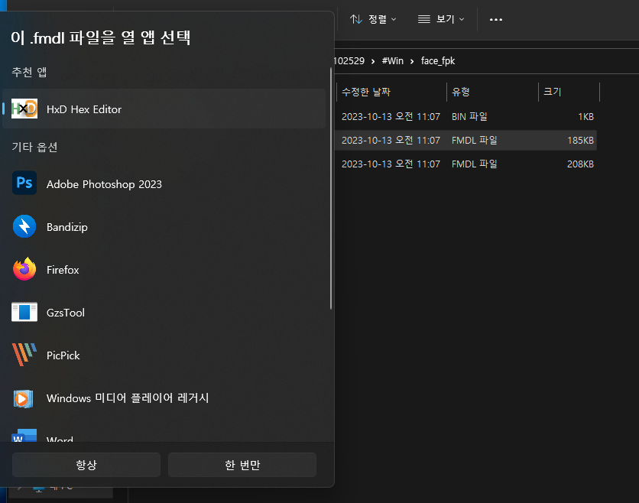Choose the GzsTool label
Viewport: 639px width, 503px height.
pos(66,313)
